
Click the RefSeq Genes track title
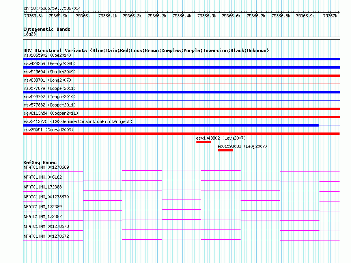point(40,162)
